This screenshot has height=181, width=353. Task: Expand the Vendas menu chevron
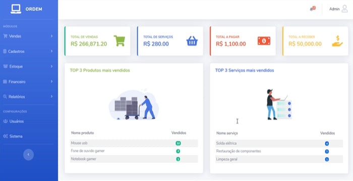(51, 36)
